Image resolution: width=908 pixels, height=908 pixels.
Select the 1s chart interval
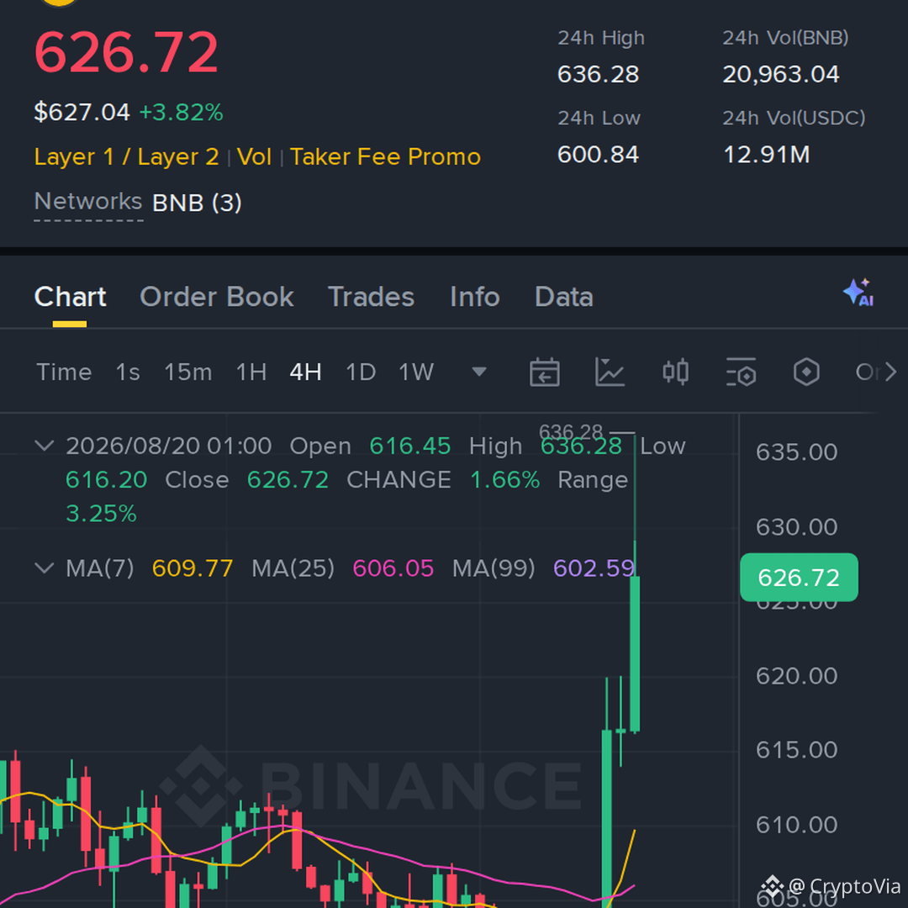pyautogui.click(x=128, y=372)
